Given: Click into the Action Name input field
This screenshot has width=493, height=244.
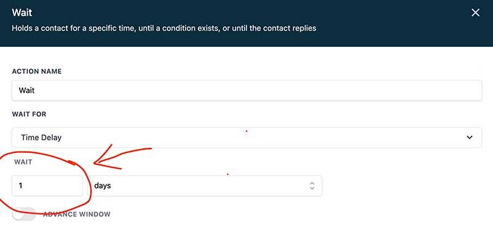Looking at the screenshot, I should [247, 91].
